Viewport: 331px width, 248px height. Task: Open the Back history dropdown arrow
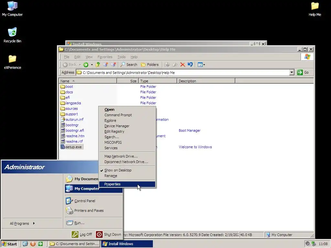pyautogui.click(x=80, y=65)
